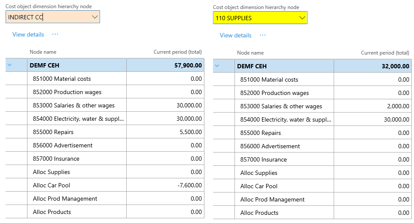The height and width of the screenshot is (223, 414).
Task: Select 855000 Repairs row in left grid
Action: (x=53, y=132)
